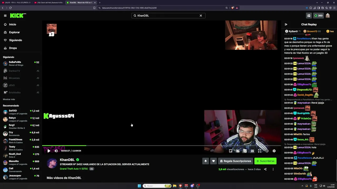The width and height of the screenshot is (337, 189).
Task: Reload the current page
Action: [11, 8]
